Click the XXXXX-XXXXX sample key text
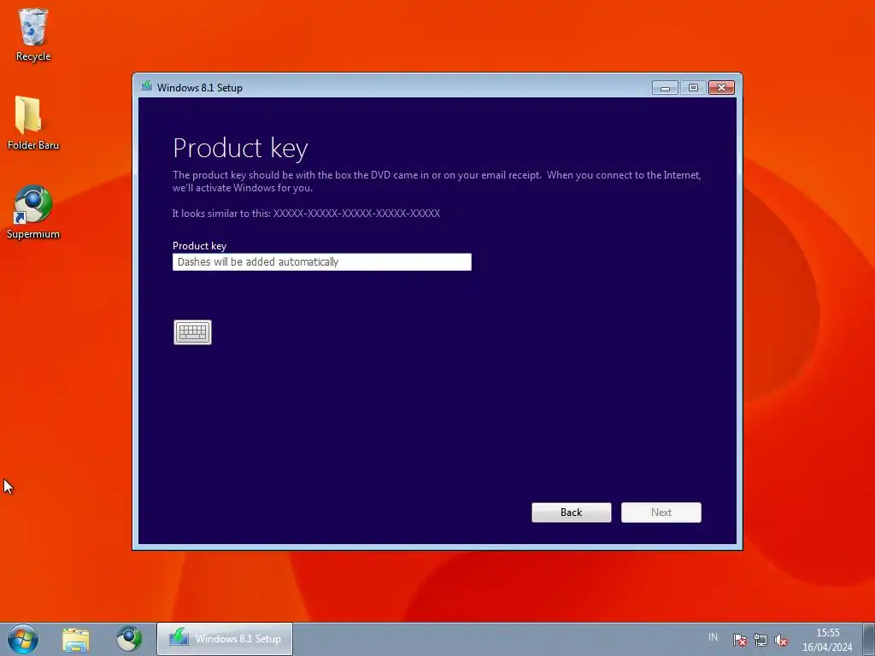 [x=356, y=213]
